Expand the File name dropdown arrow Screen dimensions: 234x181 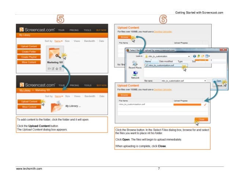(205, 81)
